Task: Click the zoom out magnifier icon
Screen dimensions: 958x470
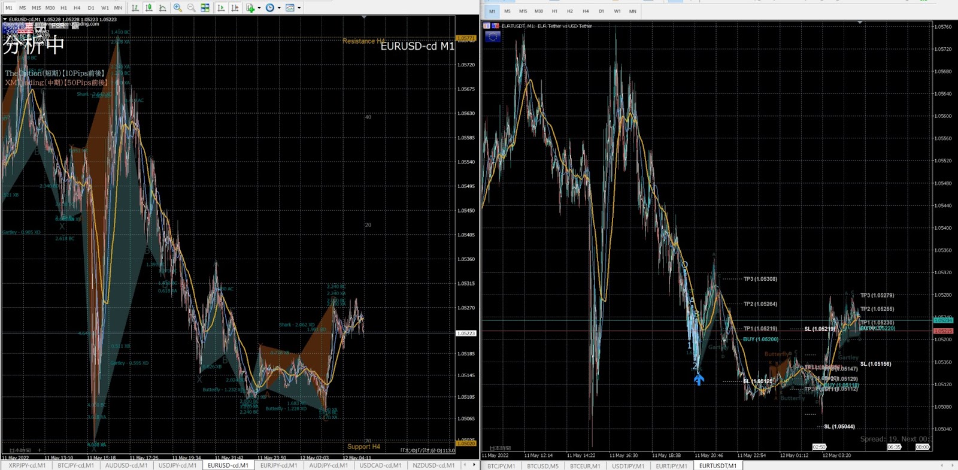Action: 191,8
